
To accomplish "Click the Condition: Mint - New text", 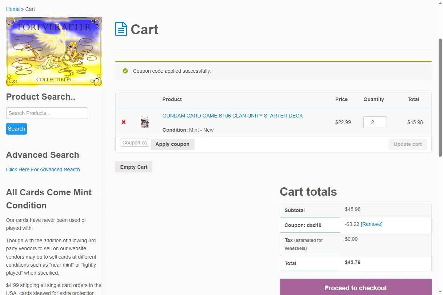I will click(x=188, y=130).
